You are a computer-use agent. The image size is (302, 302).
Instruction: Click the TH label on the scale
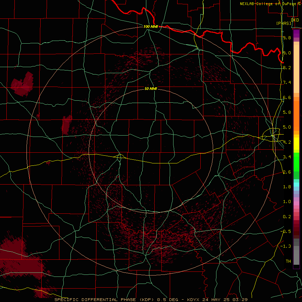[x=288, y=261]
